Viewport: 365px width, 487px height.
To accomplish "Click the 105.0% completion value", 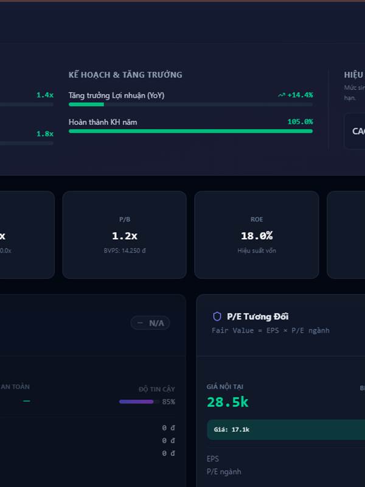I will [x=300, y=122].
